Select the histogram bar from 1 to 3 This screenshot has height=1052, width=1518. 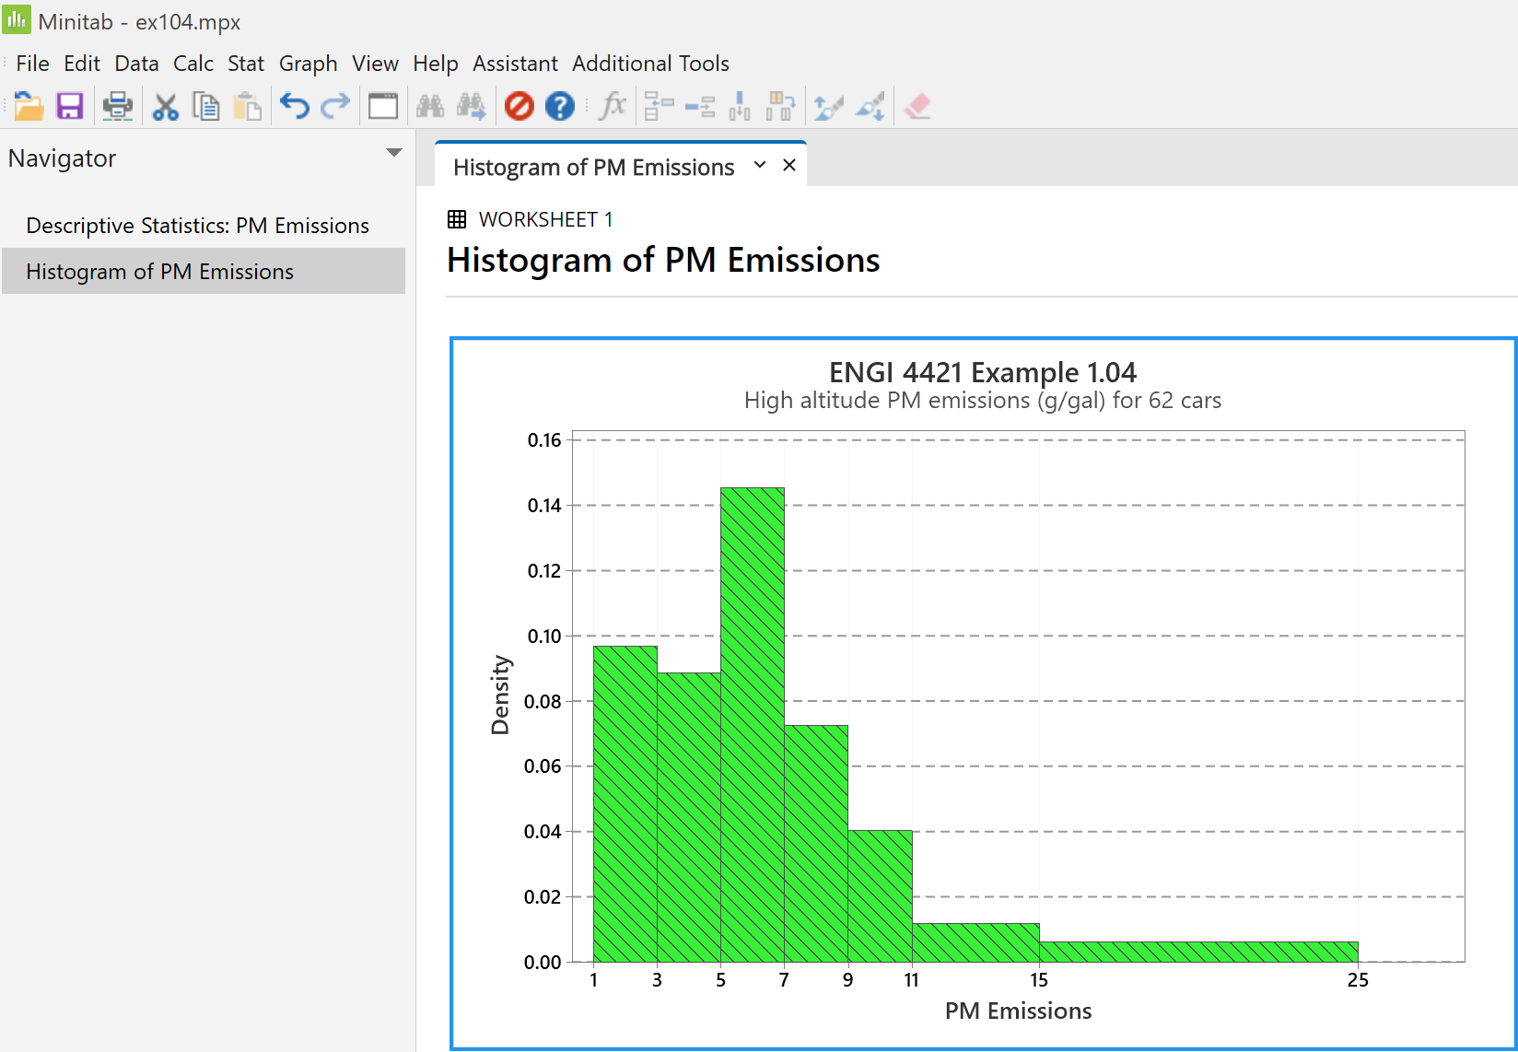[625, 804]
